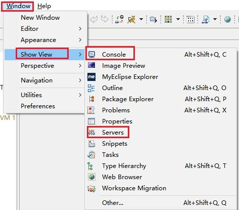Screen dimensions: 239x210
Task: Click the Workspace Migration icon
Action: [x=91, y=188]
